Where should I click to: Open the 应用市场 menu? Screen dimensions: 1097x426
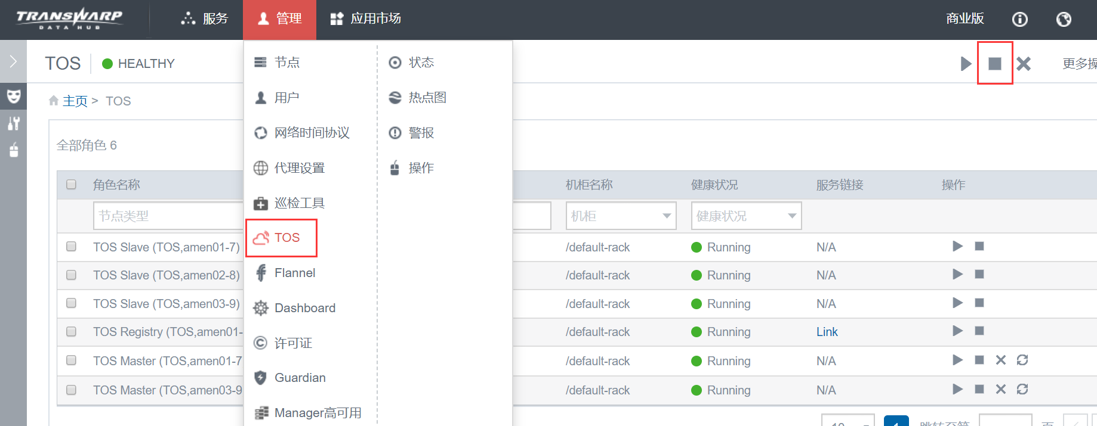coord(366,19)
